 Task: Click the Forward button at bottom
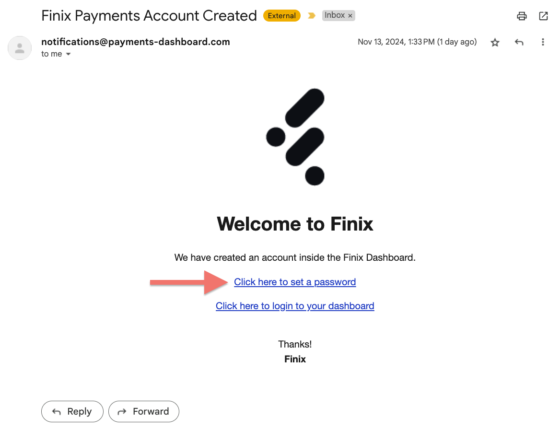(x=143, y=412)
